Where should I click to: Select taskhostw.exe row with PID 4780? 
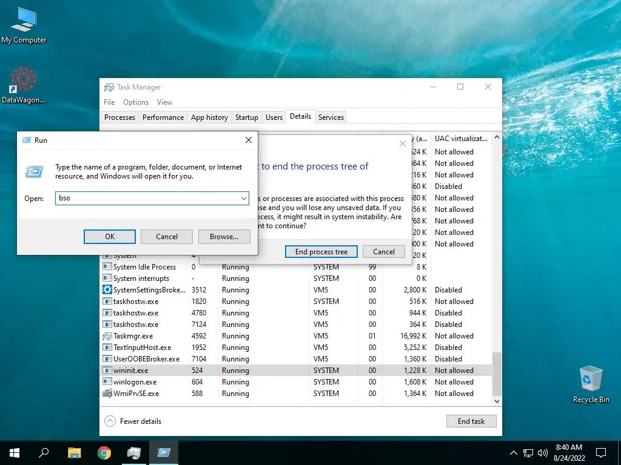(x=297, y=313)
